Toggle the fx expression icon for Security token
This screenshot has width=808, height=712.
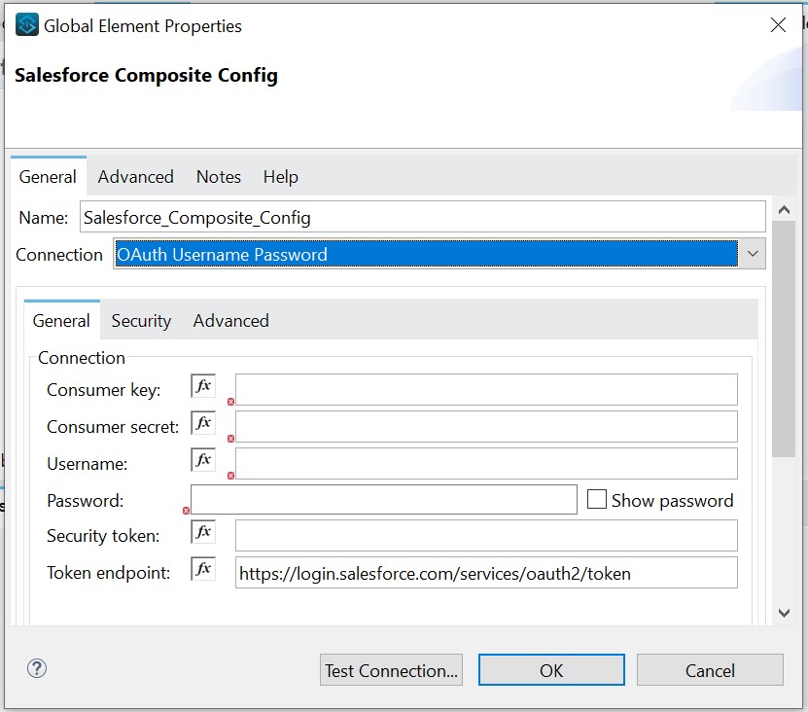(203, 531)
